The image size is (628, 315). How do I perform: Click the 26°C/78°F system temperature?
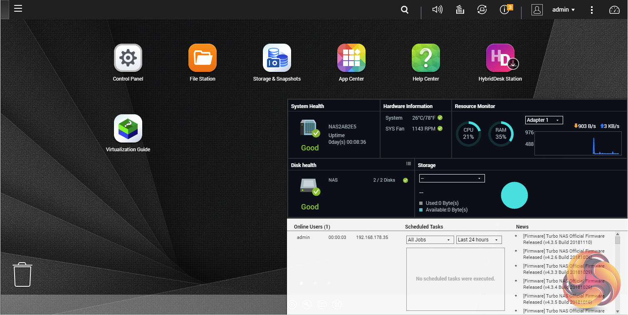coord(424,118)
